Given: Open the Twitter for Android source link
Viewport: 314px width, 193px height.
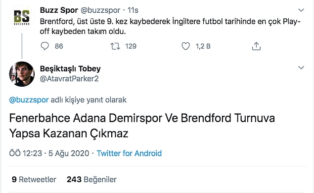Looking at the screenshot, I should [x=129, y=153].
